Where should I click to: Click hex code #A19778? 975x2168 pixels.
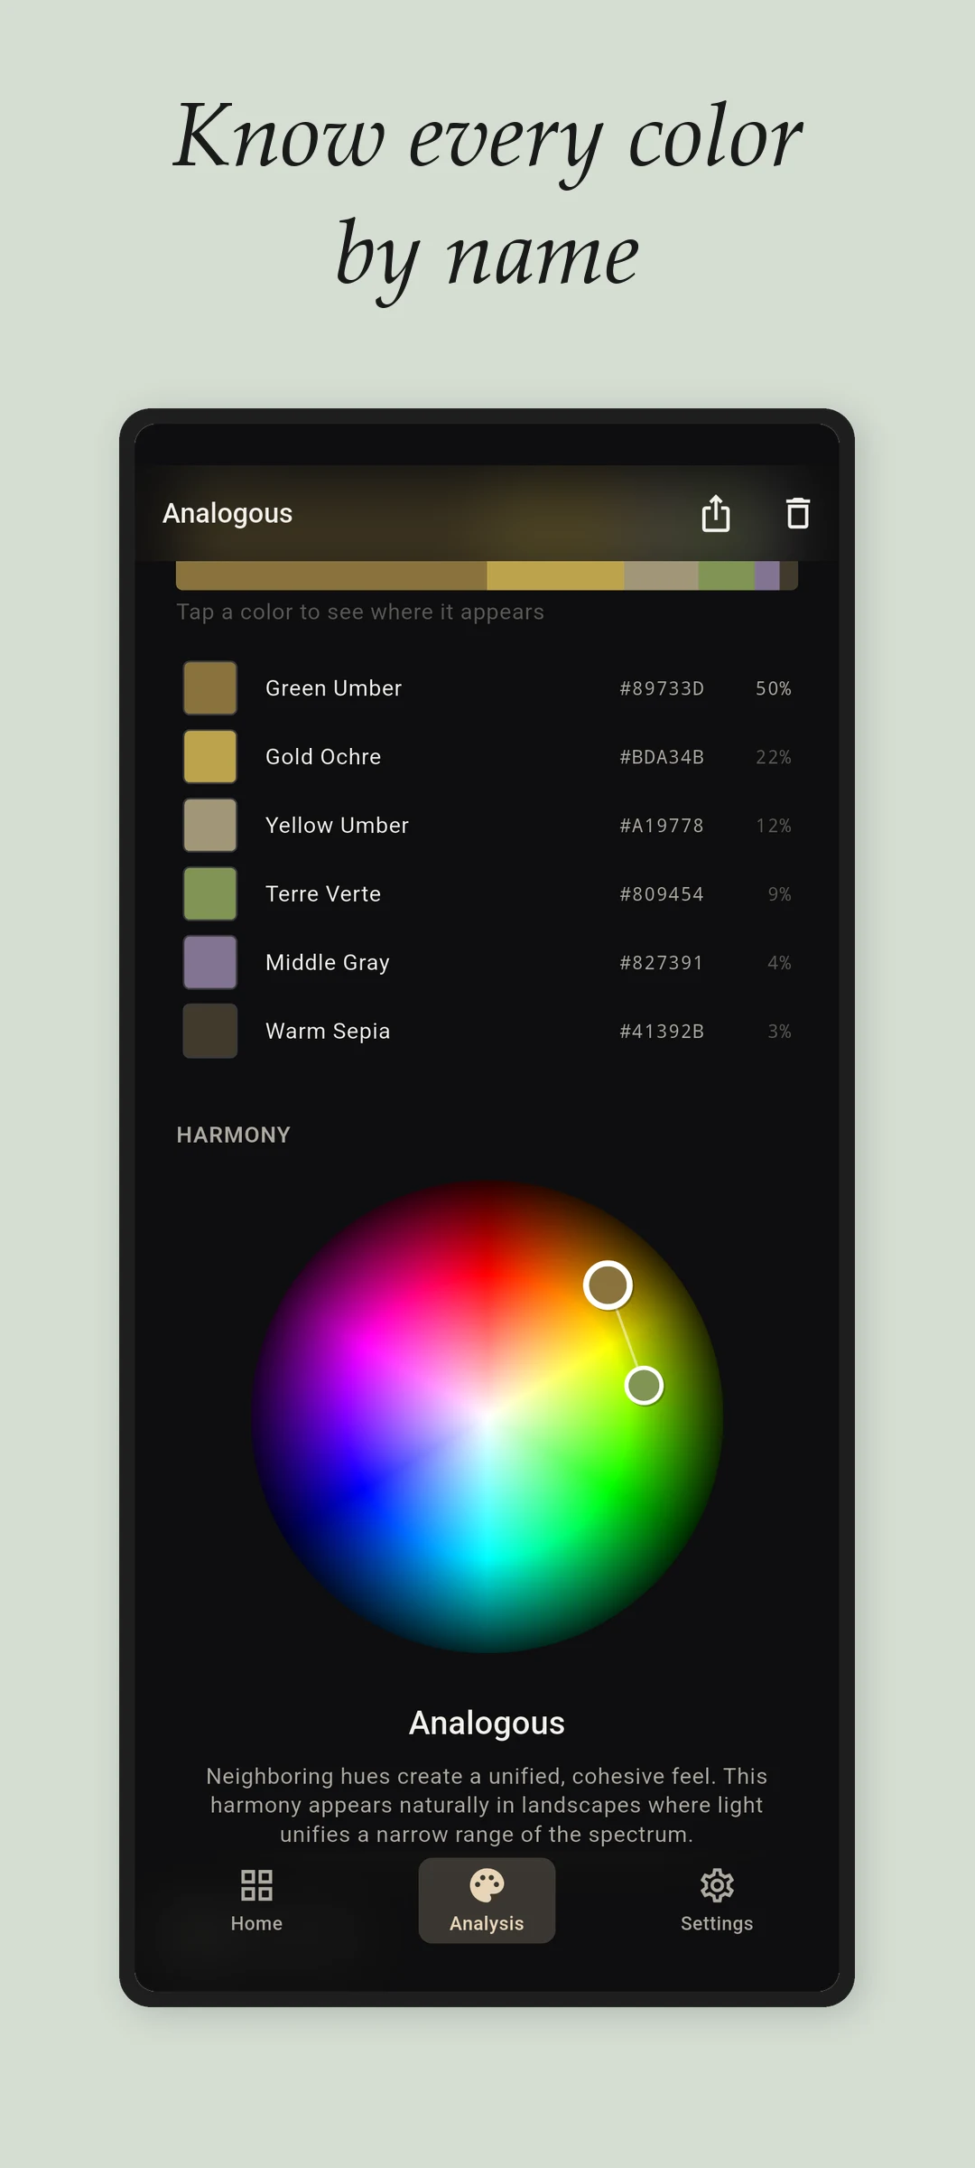point(662,826)
